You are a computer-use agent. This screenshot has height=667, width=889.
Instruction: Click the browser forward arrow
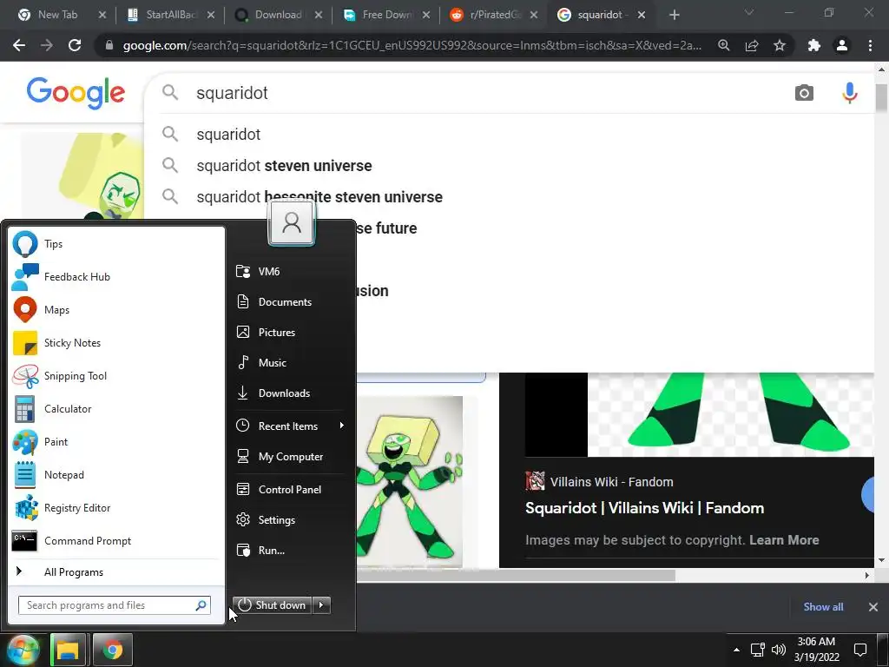(47, 45)
